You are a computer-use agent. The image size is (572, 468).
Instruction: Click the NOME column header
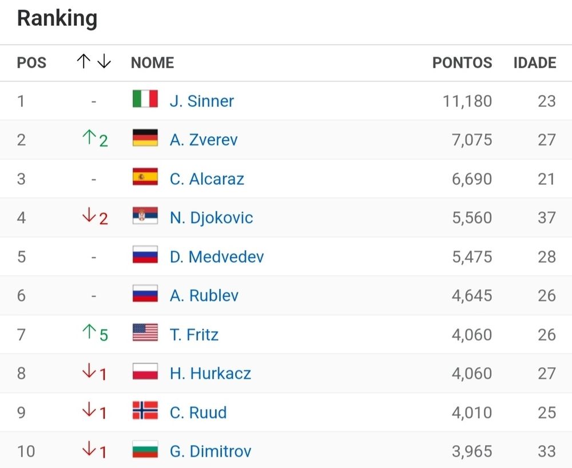point(153,62)
